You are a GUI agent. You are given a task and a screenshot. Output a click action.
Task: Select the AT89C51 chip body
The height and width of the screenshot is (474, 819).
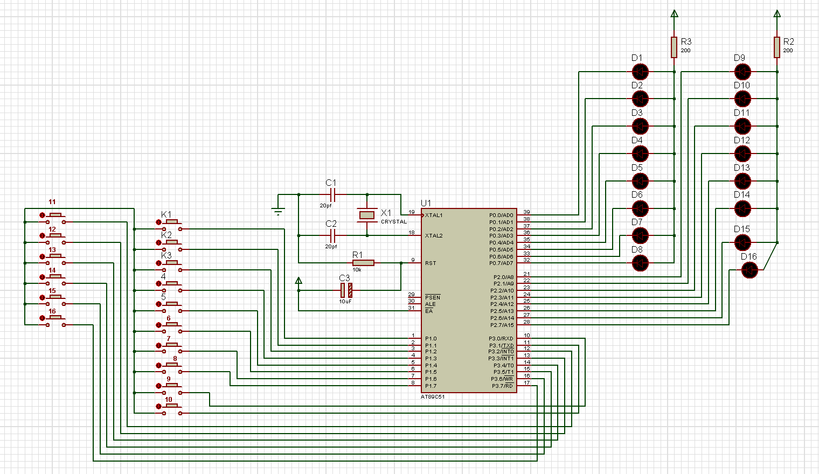coord(469,301)
